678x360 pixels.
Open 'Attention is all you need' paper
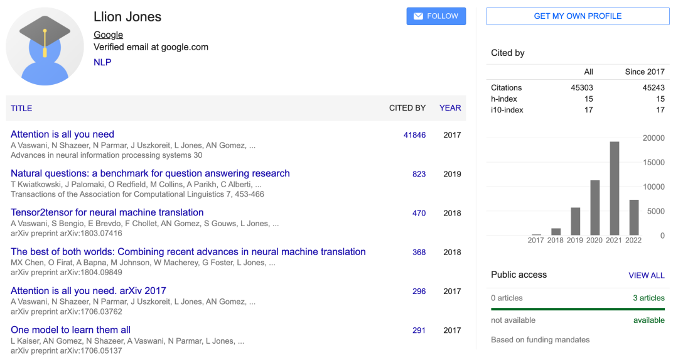62,134
